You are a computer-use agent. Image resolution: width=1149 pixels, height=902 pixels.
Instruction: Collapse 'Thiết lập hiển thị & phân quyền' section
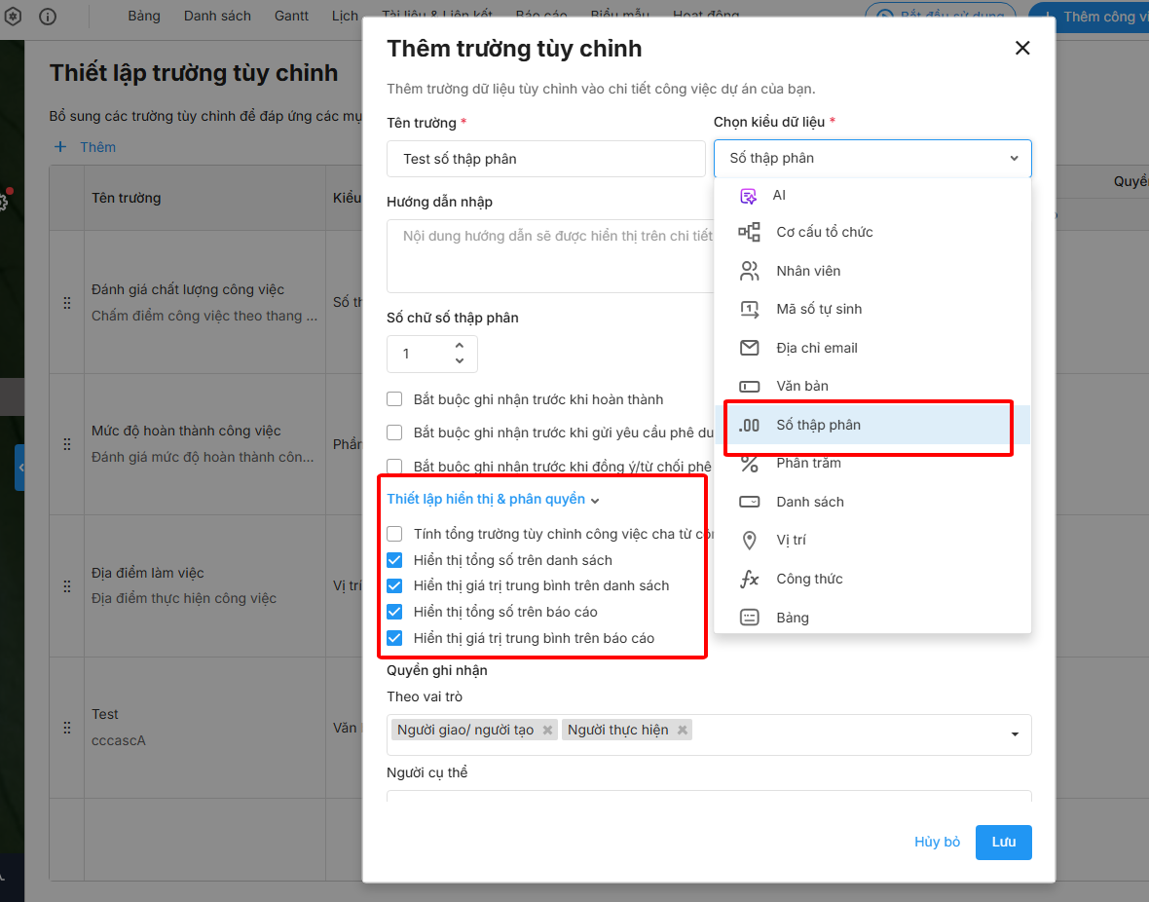(493, 500)
